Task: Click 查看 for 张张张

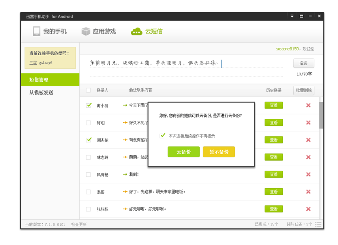Action: click(274, 209)
